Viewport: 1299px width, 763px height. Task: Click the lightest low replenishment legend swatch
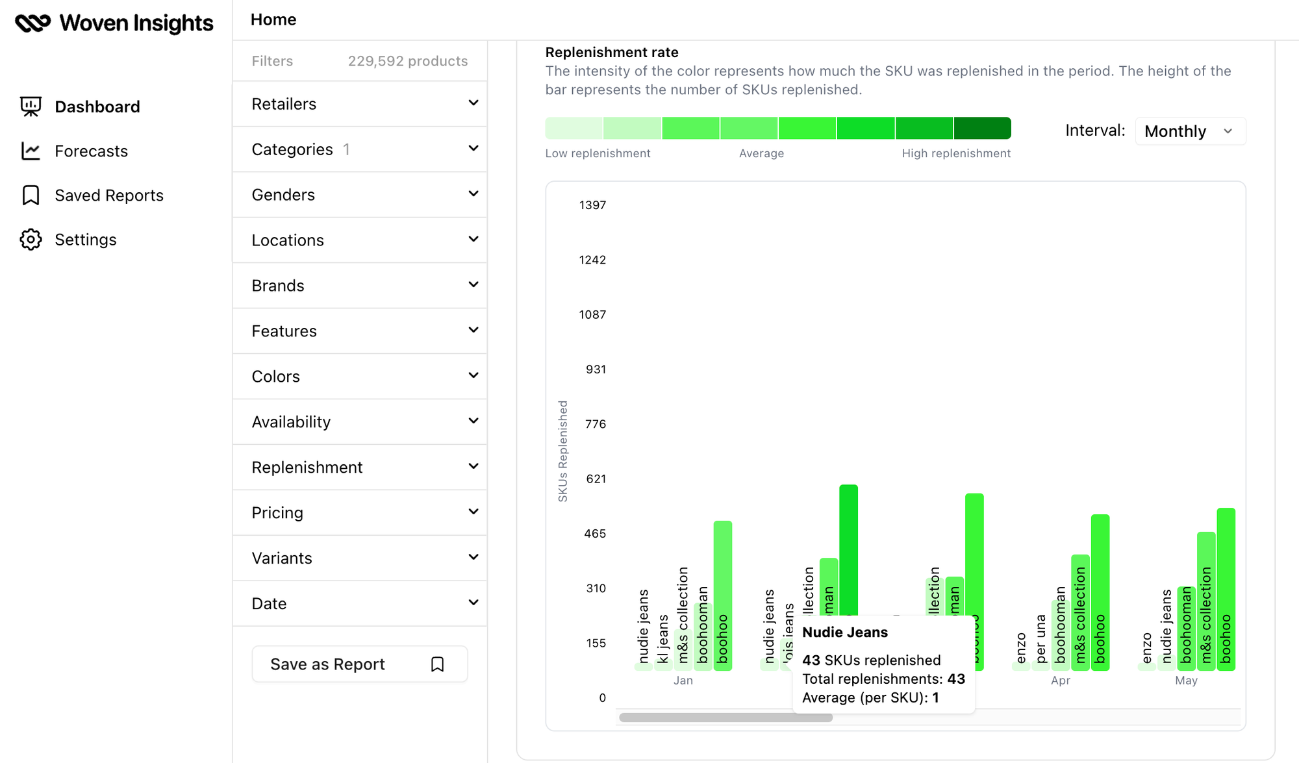[574, 128]
